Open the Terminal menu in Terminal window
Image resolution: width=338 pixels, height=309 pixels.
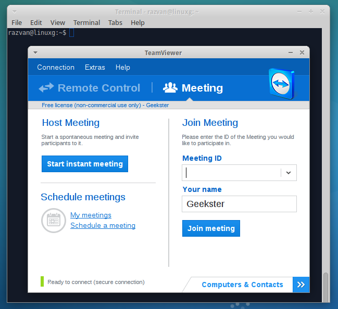click(86, 22)
